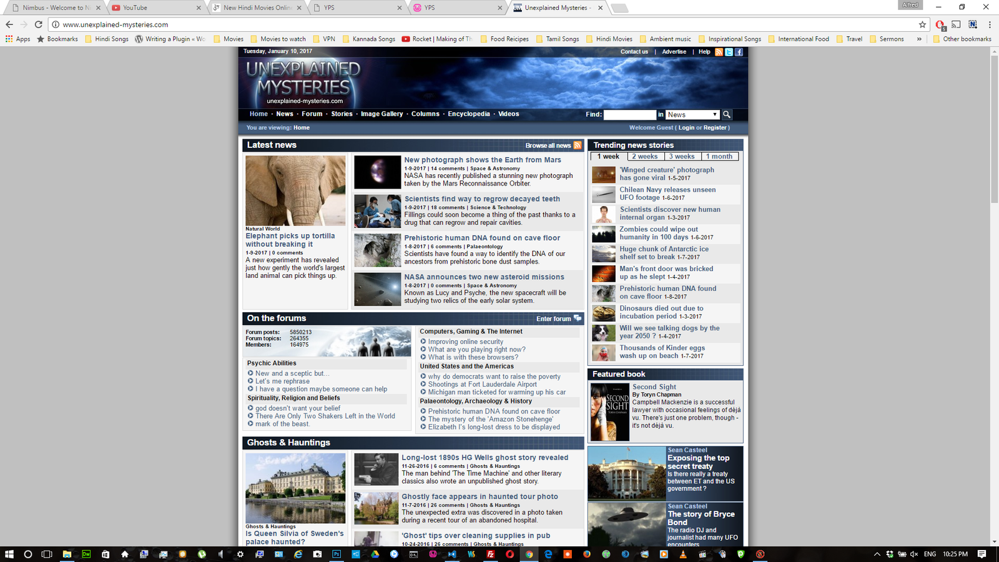Click the Facebook icon in the header
999x562 pixels.
tap(739, 52)
